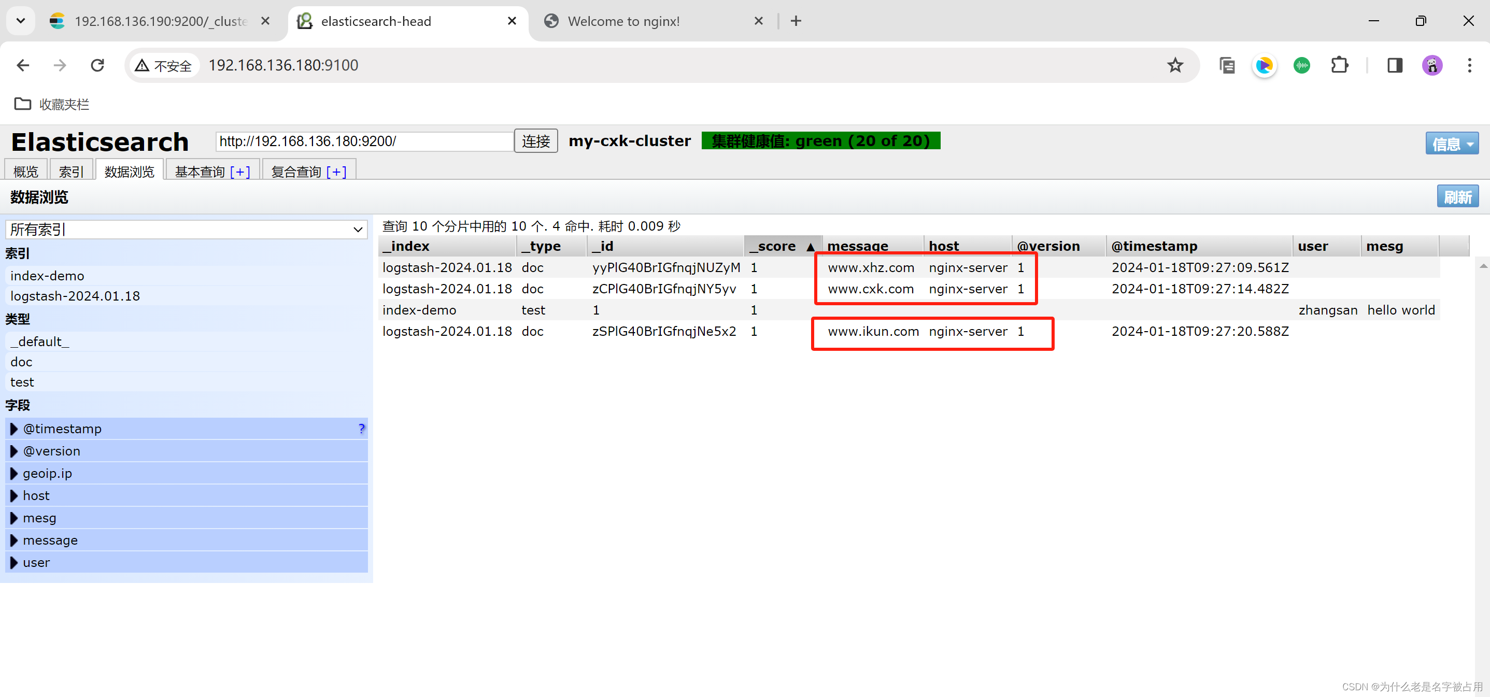Image resolution: width=1490 pixels, height=697 pixels.
Task: Click the bookmark star icon
Action: coord(1174,65)
